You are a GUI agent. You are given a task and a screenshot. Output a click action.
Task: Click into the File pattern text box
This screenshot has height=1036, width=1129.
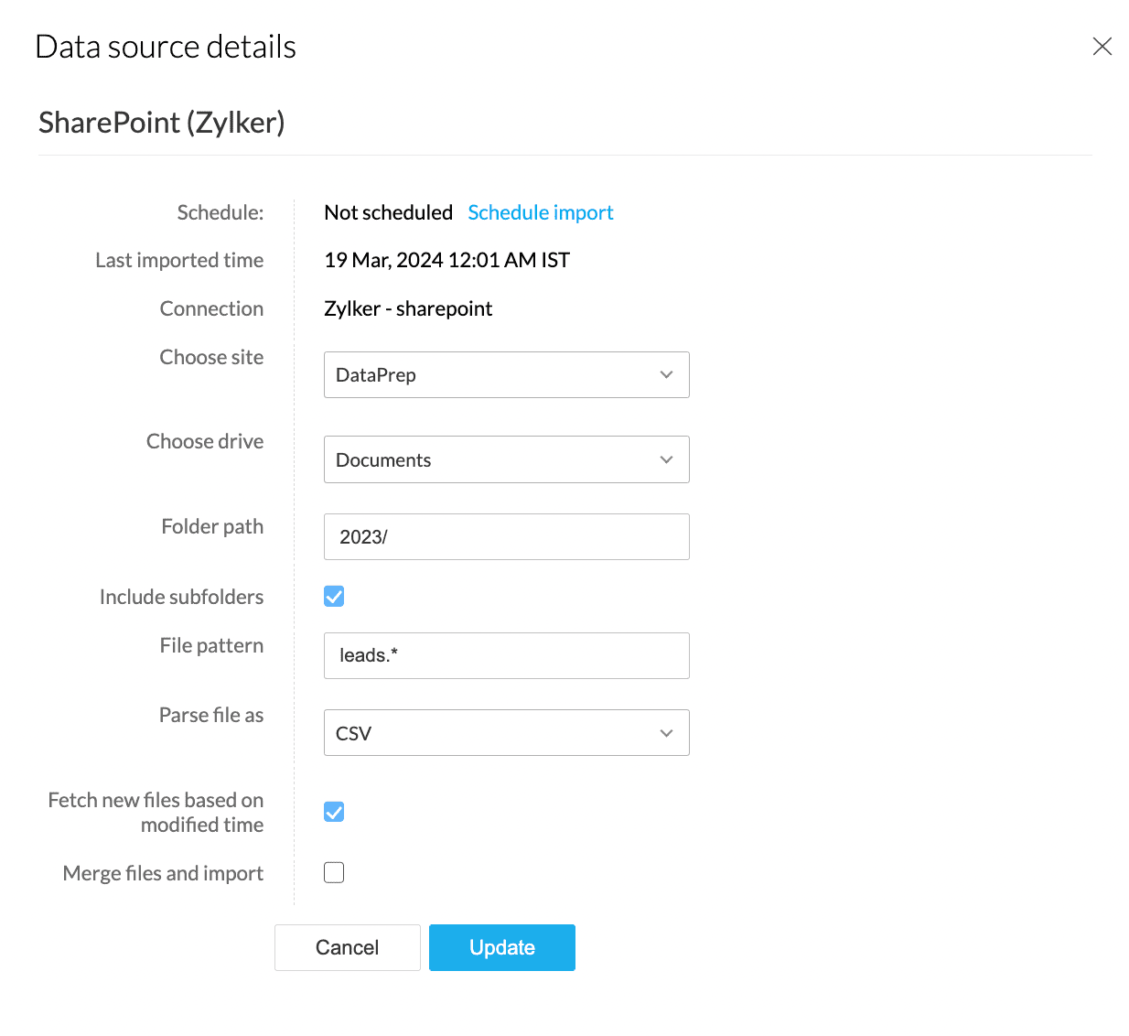(506, 655)
